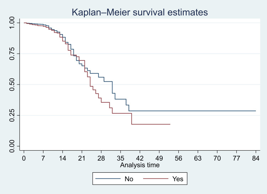Select the 28 tick label on the x-axis
This screenshot has height=194, width=267.
point(101,158)
